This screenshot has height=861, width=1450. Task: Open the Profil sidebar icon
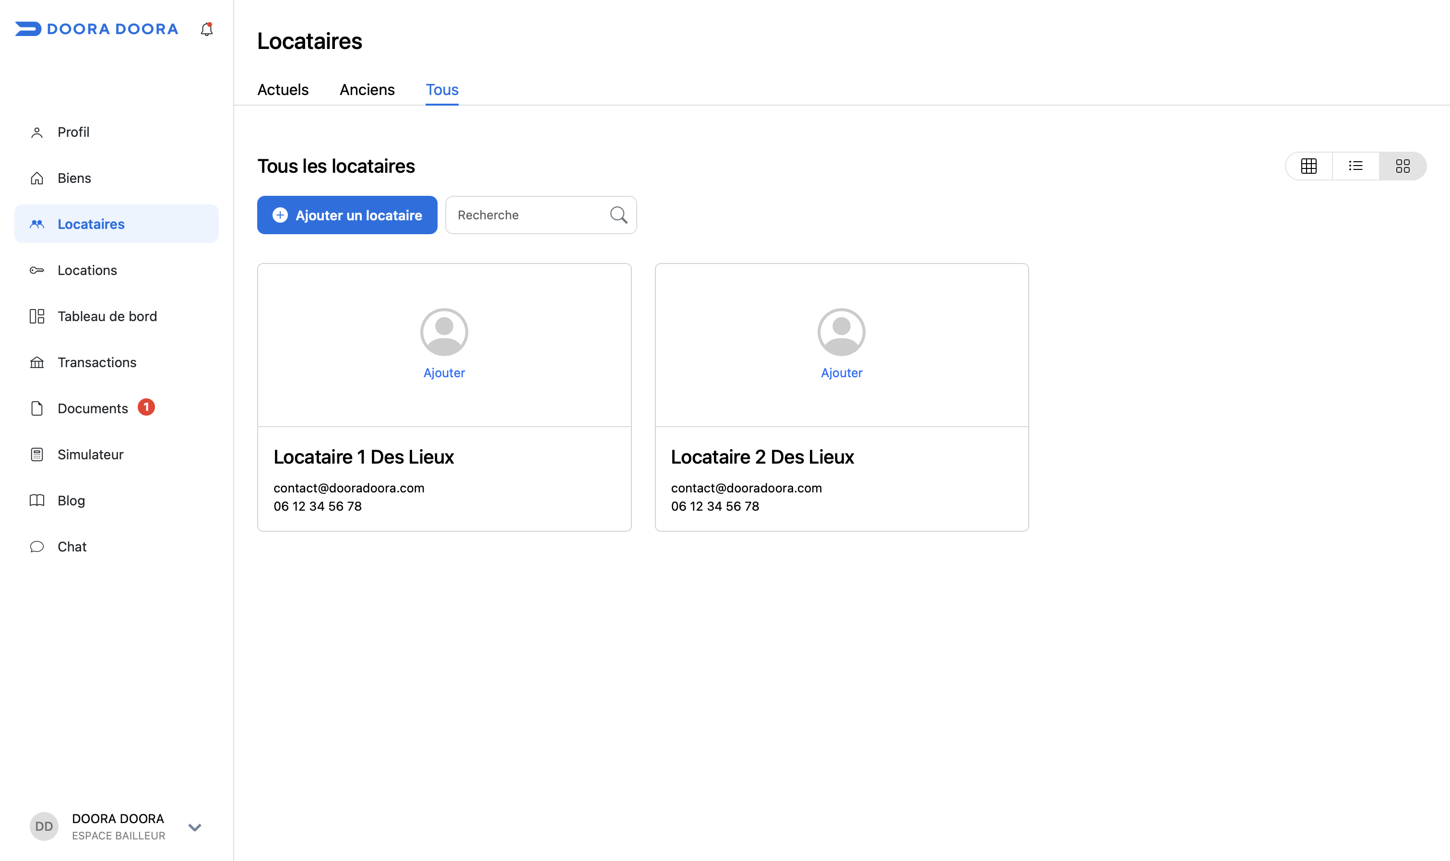(36, 132)
